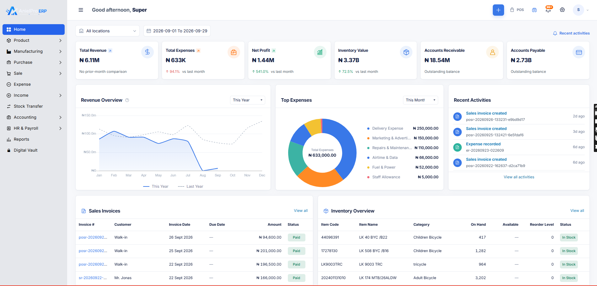The image size is (597, 286).
Task: Expand the Product sidebar menu
Action: [34, 40]
